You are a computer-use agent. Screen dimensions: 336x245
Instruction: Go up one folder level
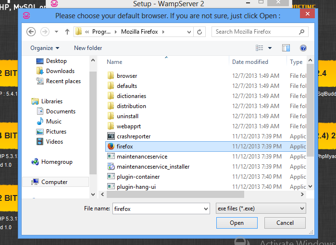pos(67,32)
